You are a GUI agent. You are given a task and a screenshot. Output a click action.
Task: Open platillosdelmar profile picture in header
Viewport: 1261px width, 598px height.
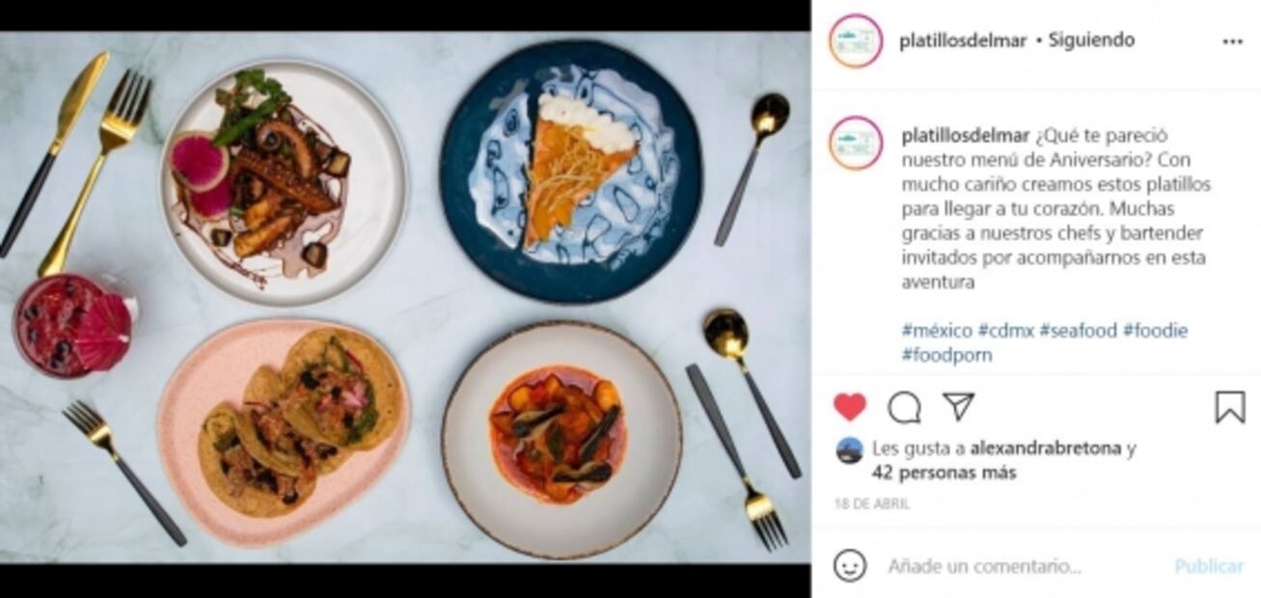(x=856, y=41)
